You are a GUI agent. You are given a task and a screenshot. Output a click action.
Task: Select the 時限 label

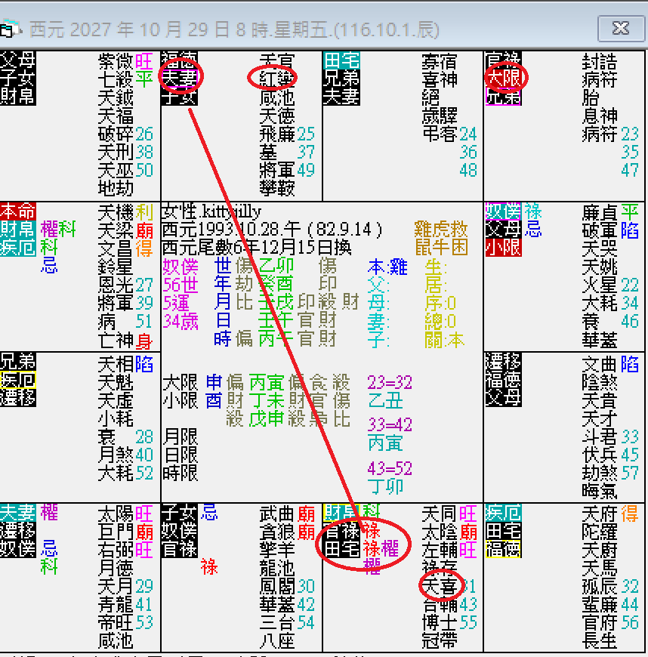pyautogui.click(x=181, y=473)
